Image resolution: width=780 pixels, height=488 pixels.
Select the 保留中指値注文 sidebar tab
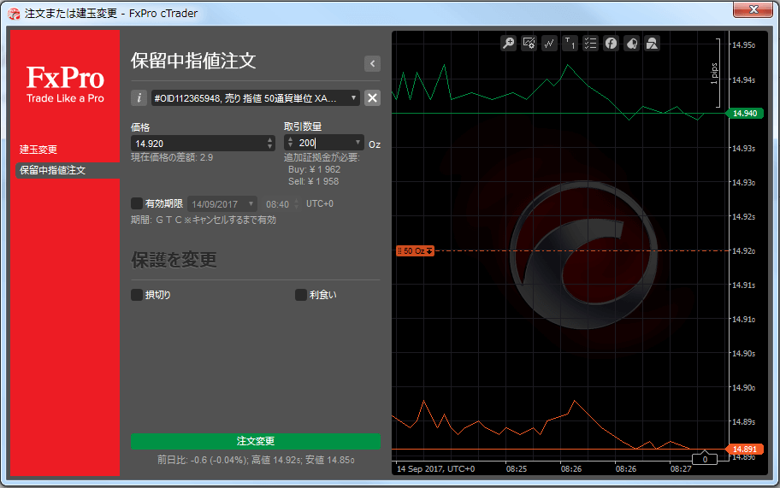tap(68, 170)
